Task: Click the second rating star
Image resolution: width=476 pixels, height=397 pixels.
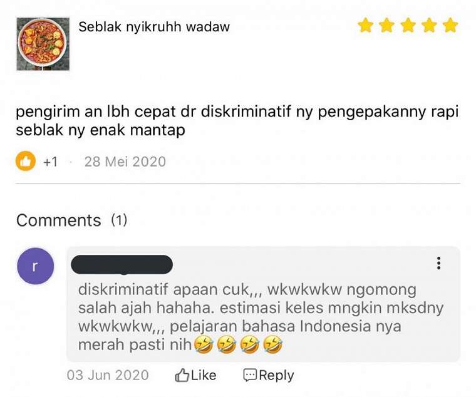Action: tap(387, 25)
